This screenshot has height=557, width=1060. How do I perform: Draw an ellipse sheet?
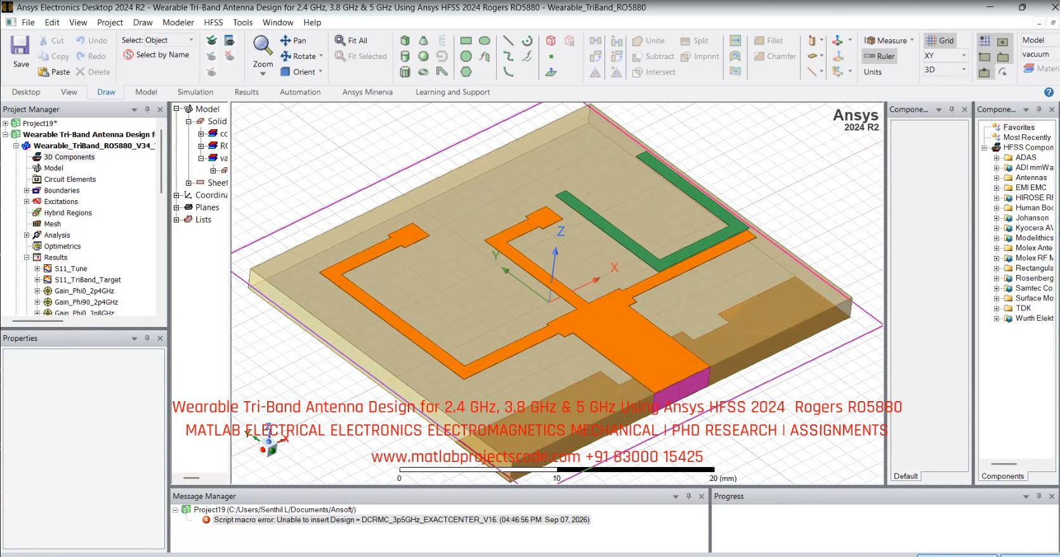(x=484, y=40)
